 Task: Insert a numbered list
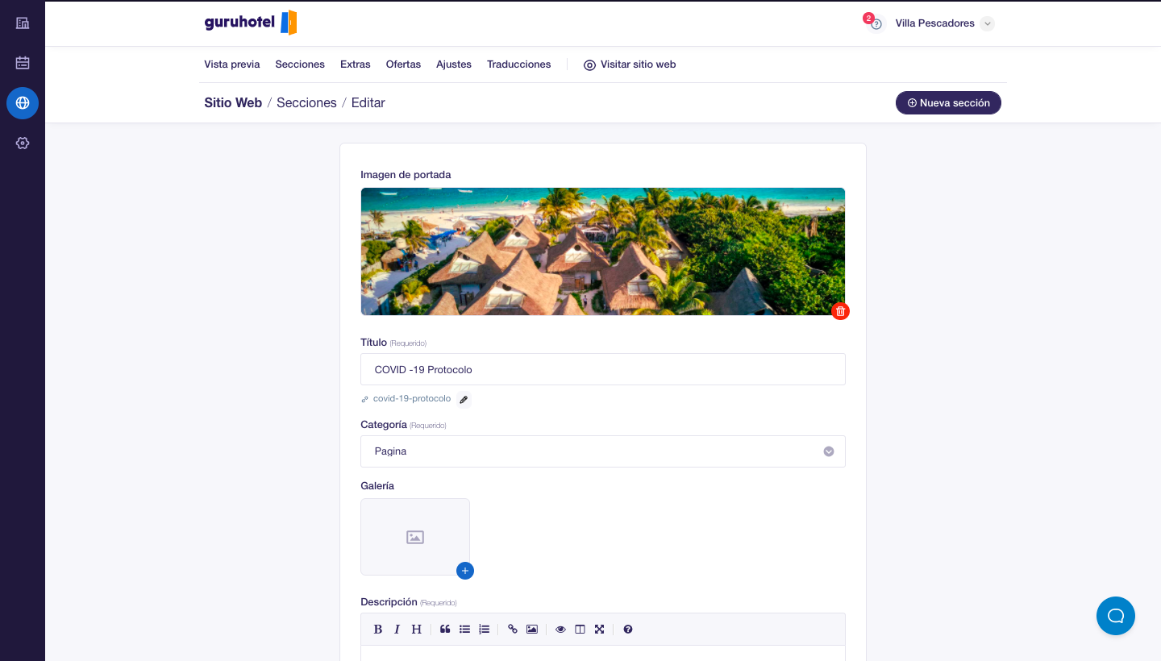[484, 630]
